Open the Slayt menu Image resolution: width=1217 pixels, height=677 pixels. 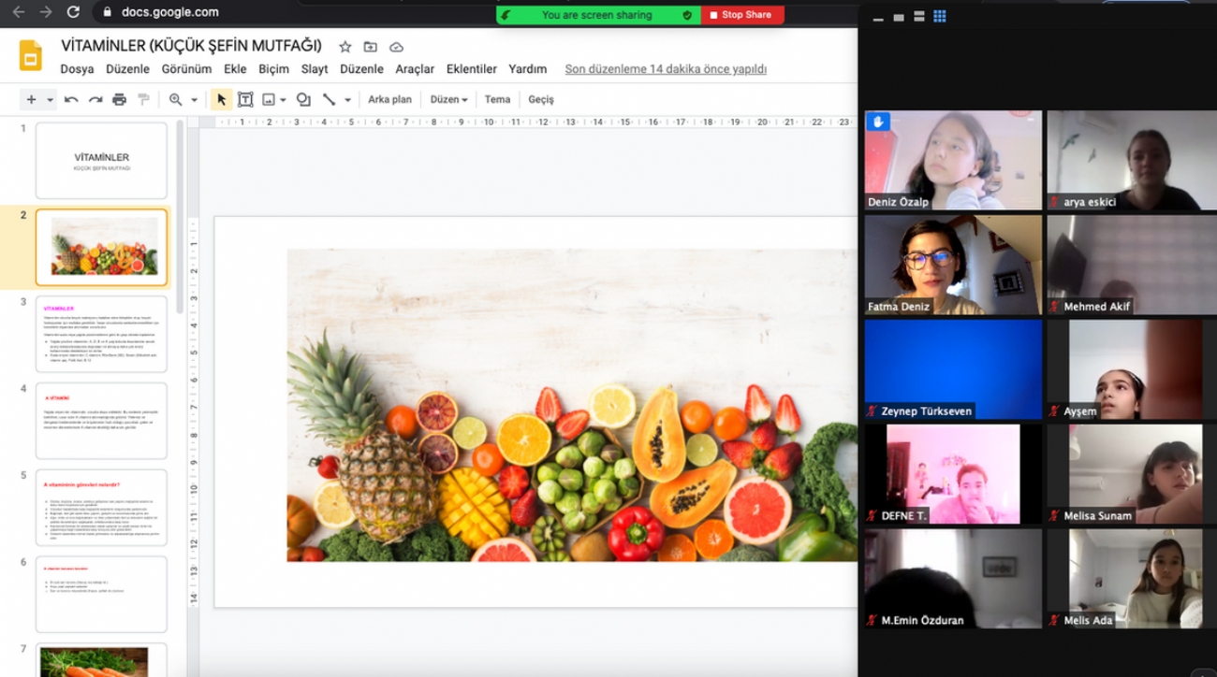[x=315, y=69]
